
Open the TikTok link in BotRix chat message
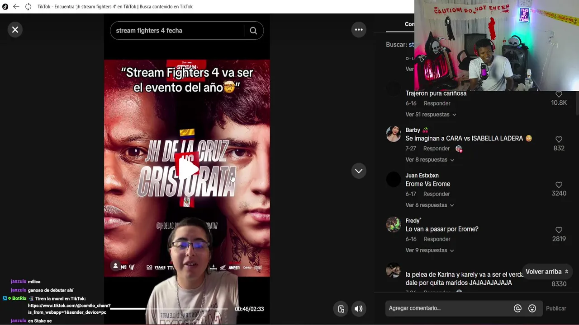(69, 309)
